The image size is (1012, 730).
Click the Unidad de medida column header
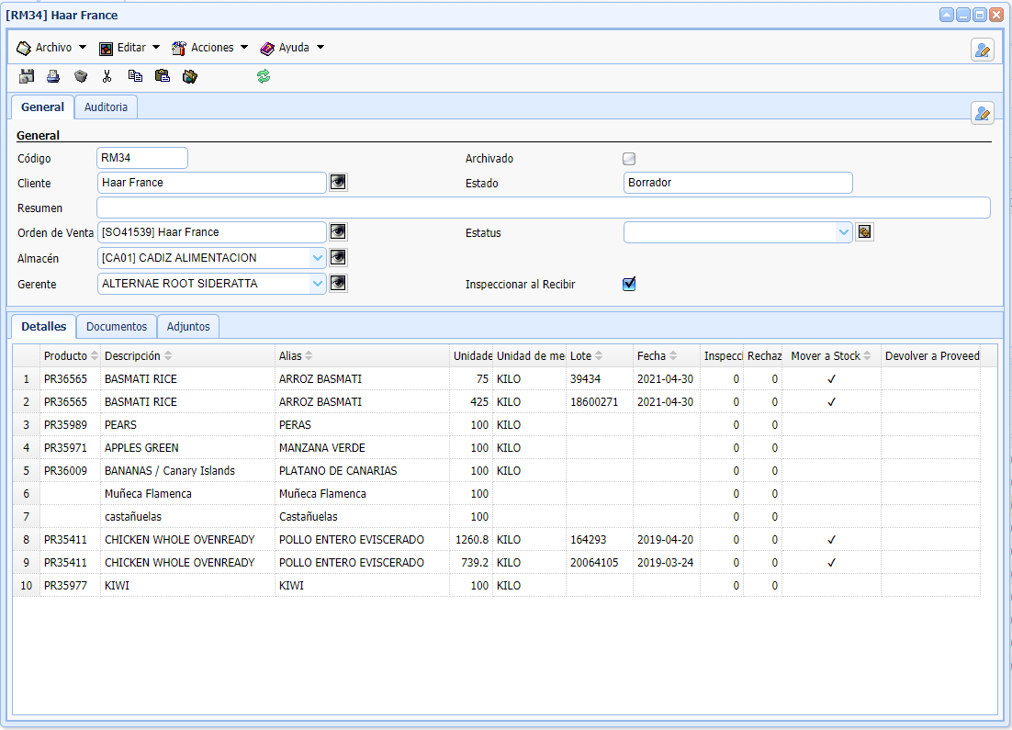coord(530,355)
